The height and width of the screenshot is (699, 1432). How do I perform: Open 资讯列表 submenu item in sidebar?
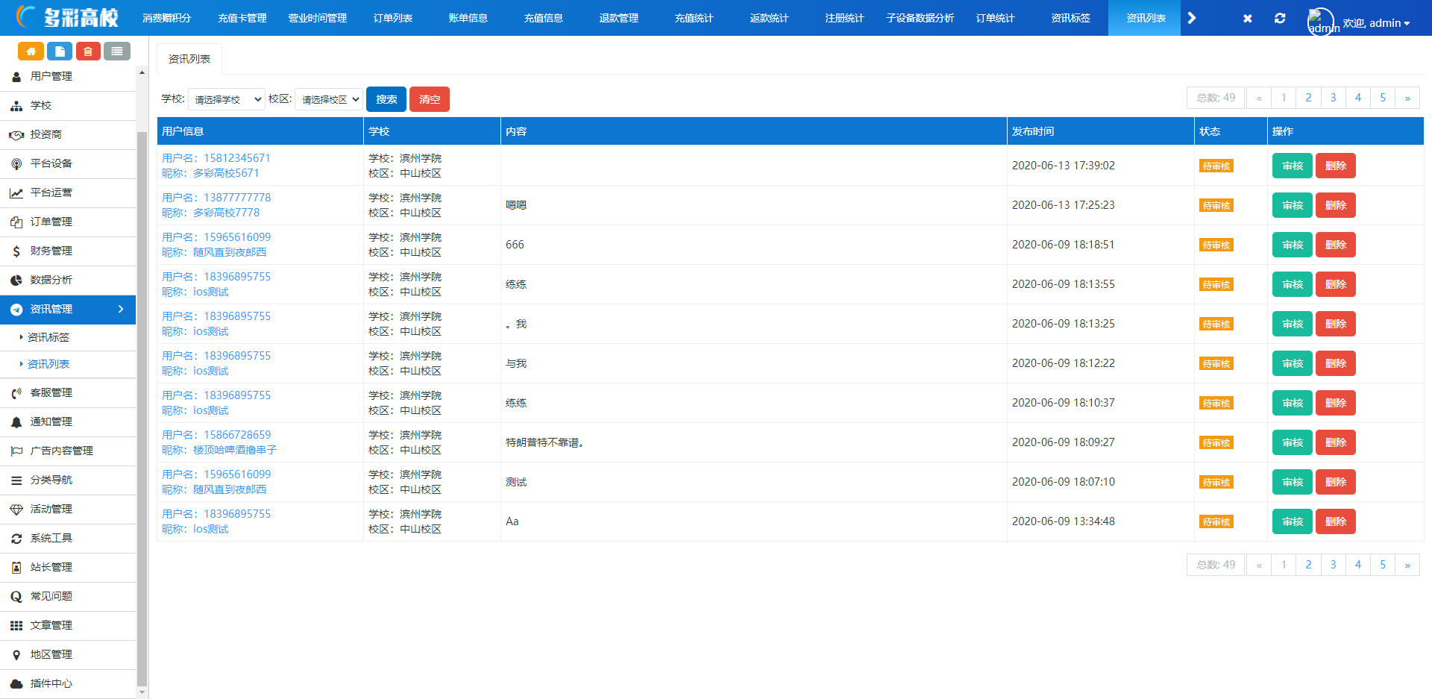[48, 364]
